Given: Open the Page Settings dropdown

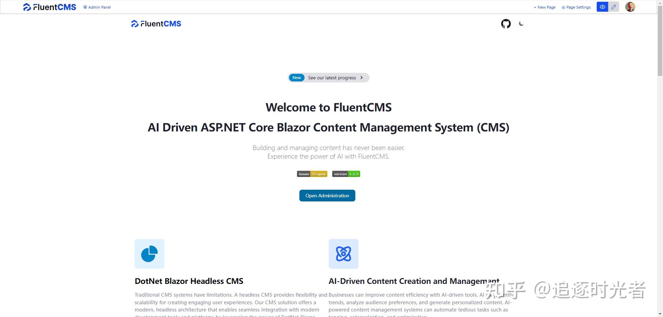Looking at the screenshot, I should pyautogui.click(x=576, y=7).
